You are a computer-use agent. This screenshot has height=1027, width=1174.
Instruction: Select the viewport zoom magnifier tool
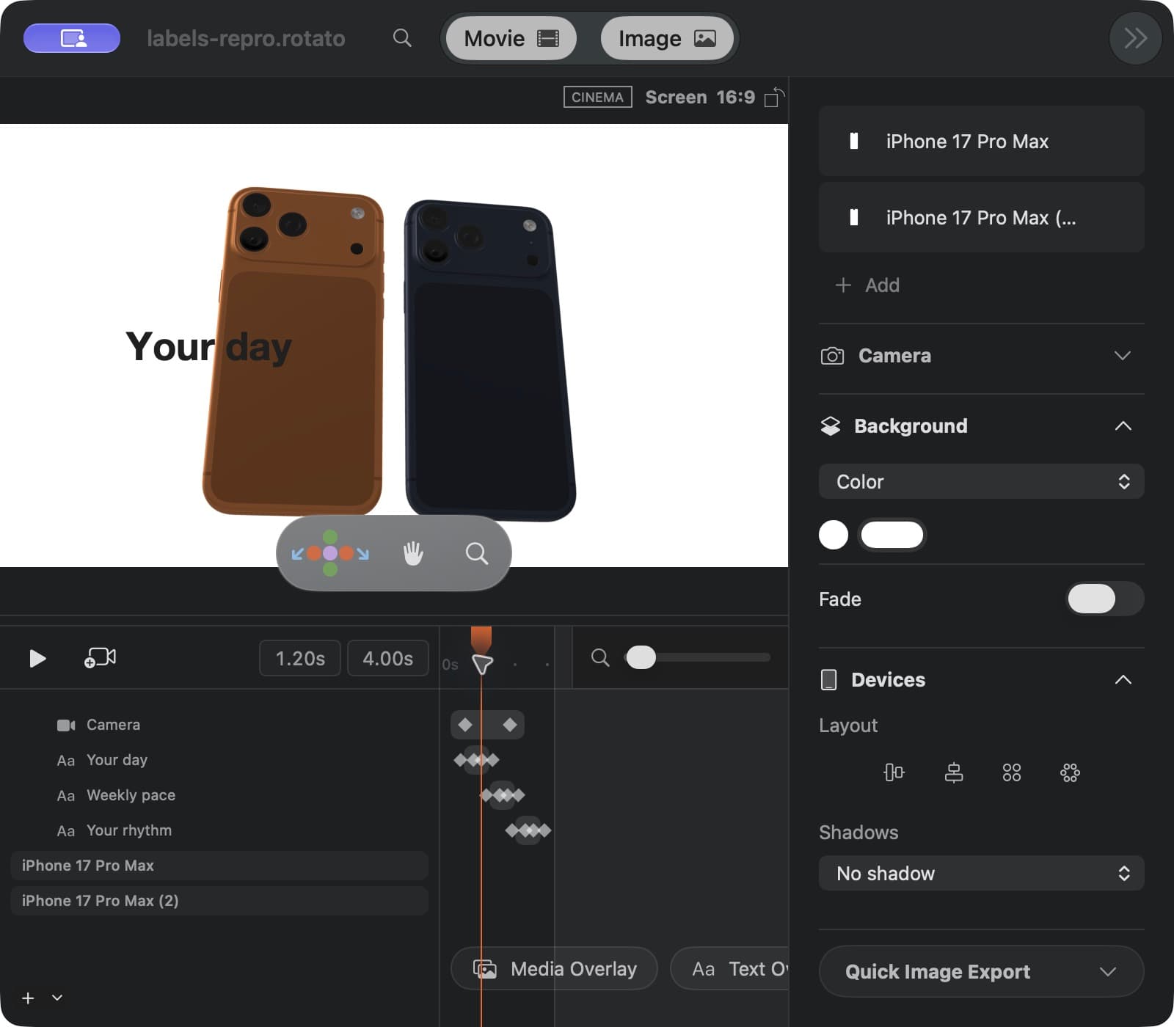click(477, 553)
